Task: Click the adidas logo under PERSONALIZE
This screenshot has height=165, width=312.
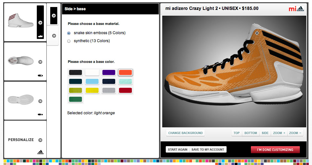Action: [x=40, y=152]
